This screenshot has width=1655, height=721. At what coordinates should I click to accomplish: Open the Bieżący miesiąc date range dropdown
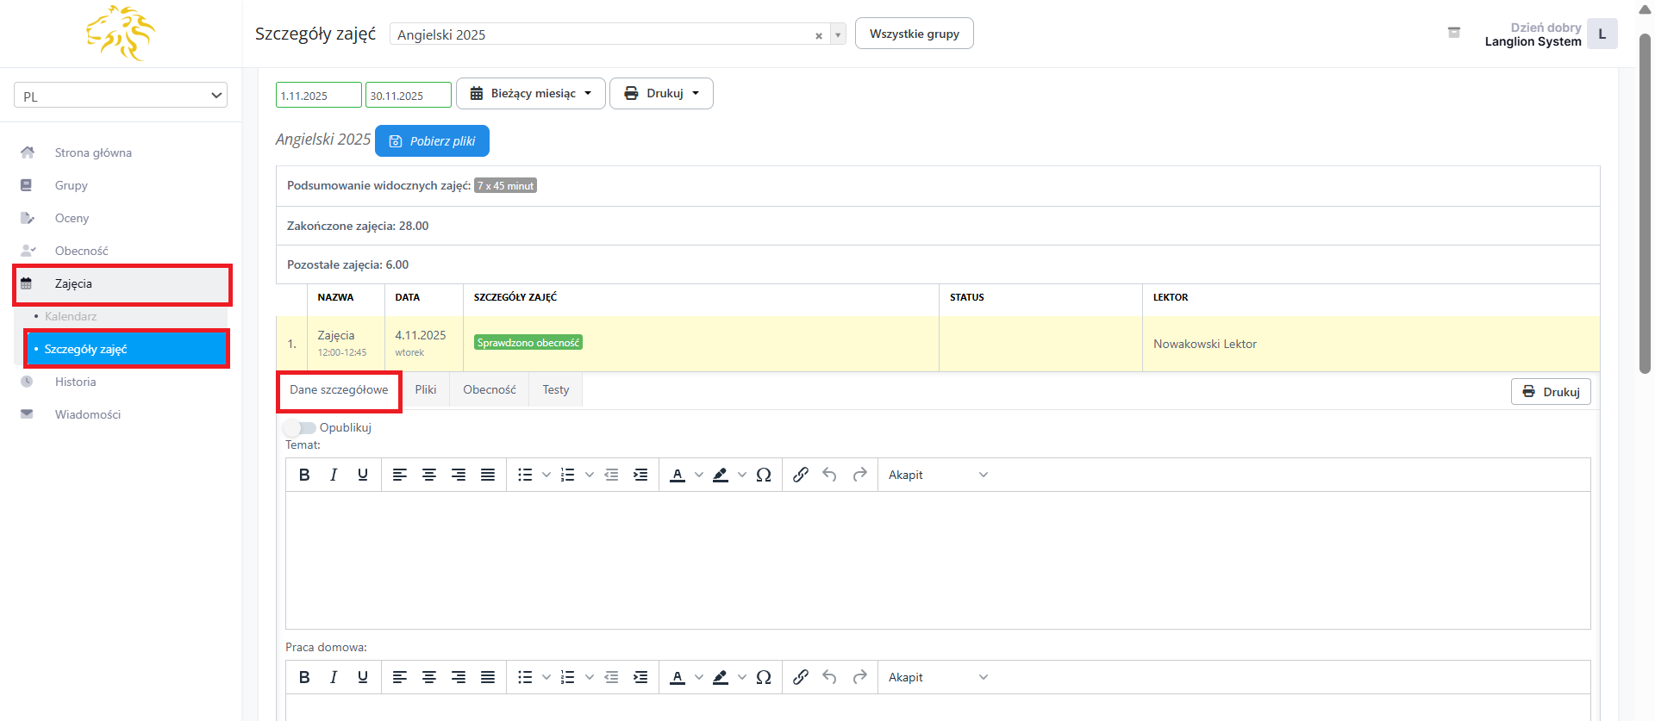point(532,94)
